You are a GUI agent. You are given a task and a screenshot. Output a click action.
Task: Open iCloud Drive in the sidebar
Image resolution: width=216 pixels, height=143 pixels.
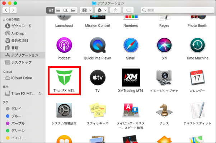[23, 78]
